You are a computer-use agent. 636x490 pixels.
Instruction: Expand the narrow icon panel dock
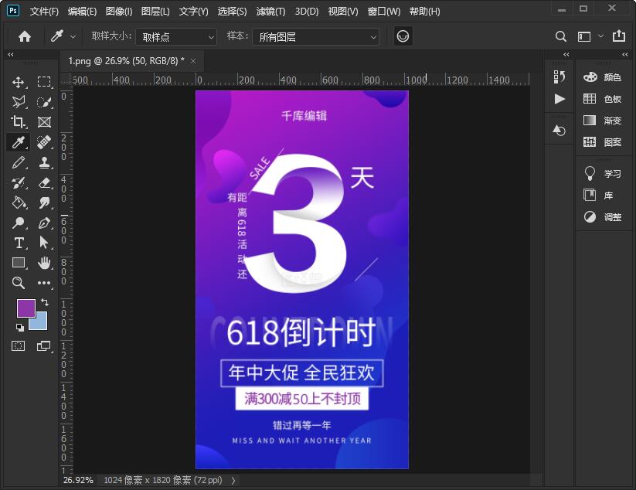click(566, 54)
